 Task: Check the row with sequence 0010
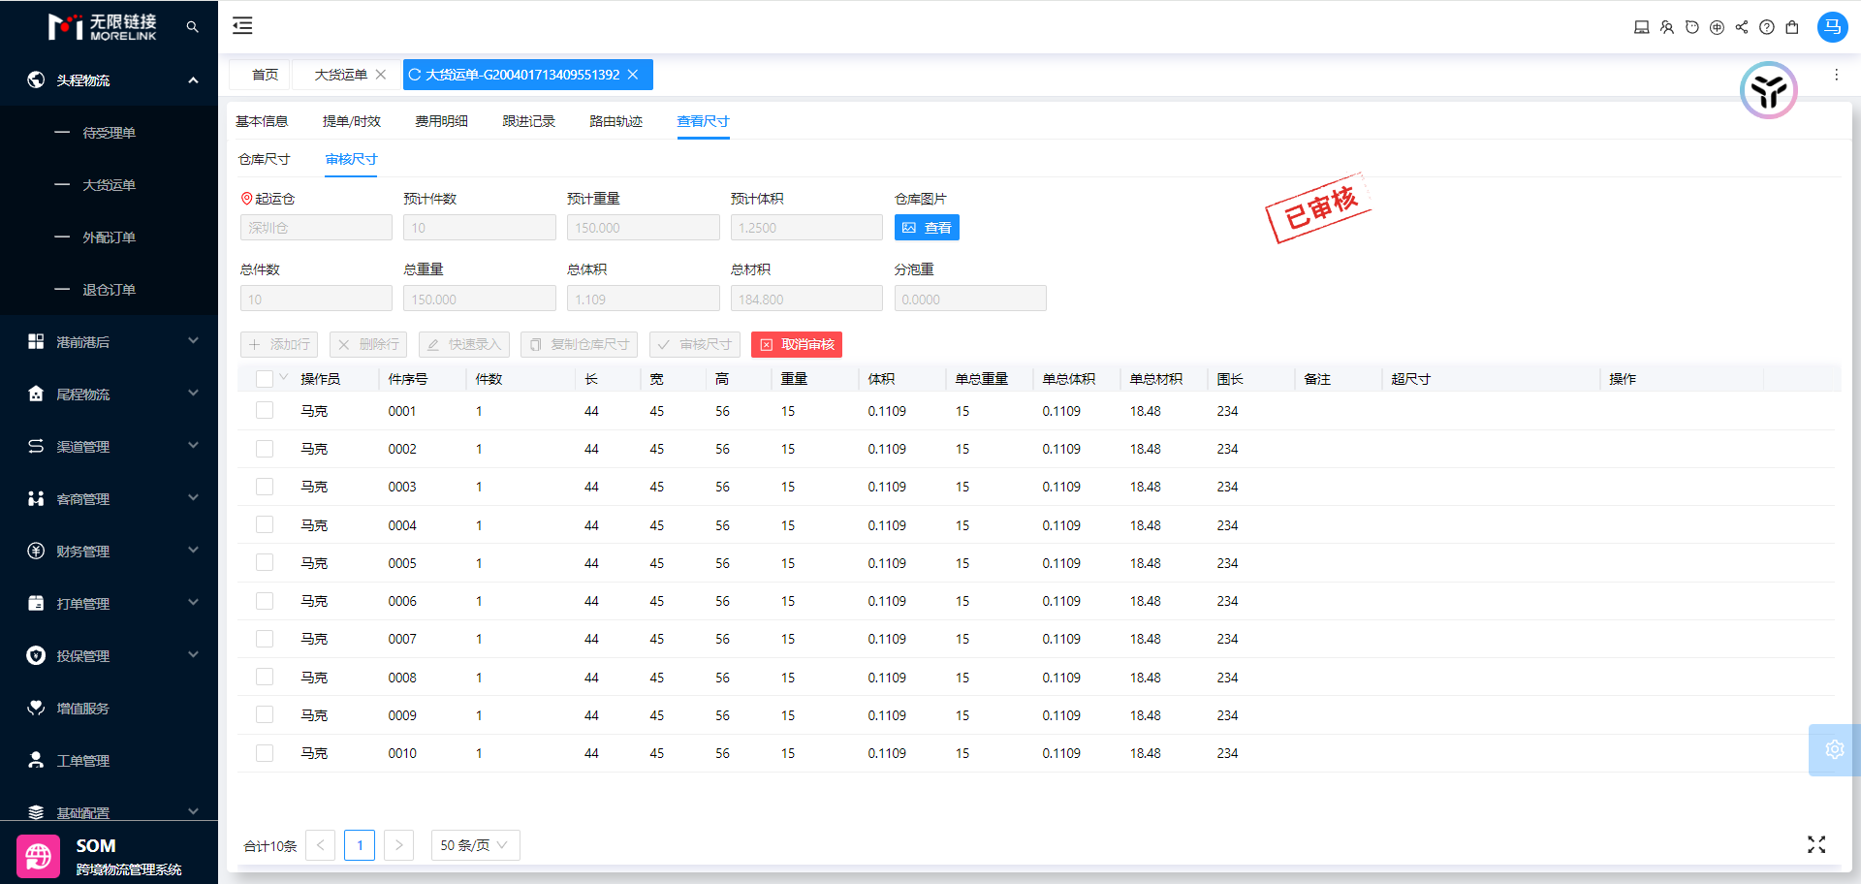click(x=264, y=753)
